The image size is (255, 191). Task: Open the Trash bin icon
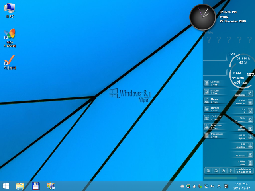coord(250,163)
